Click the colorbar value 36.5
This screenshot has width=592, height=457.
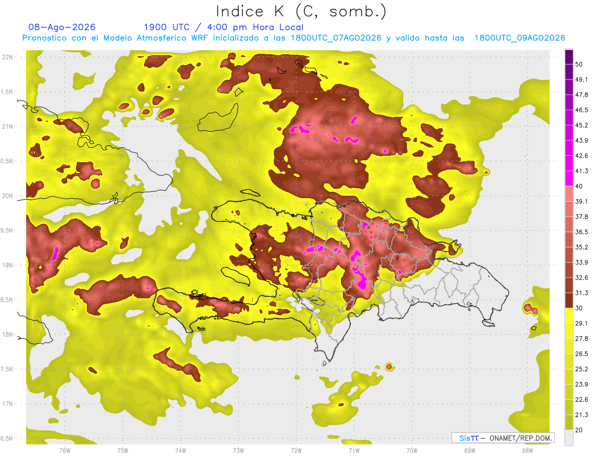point(582,232)
